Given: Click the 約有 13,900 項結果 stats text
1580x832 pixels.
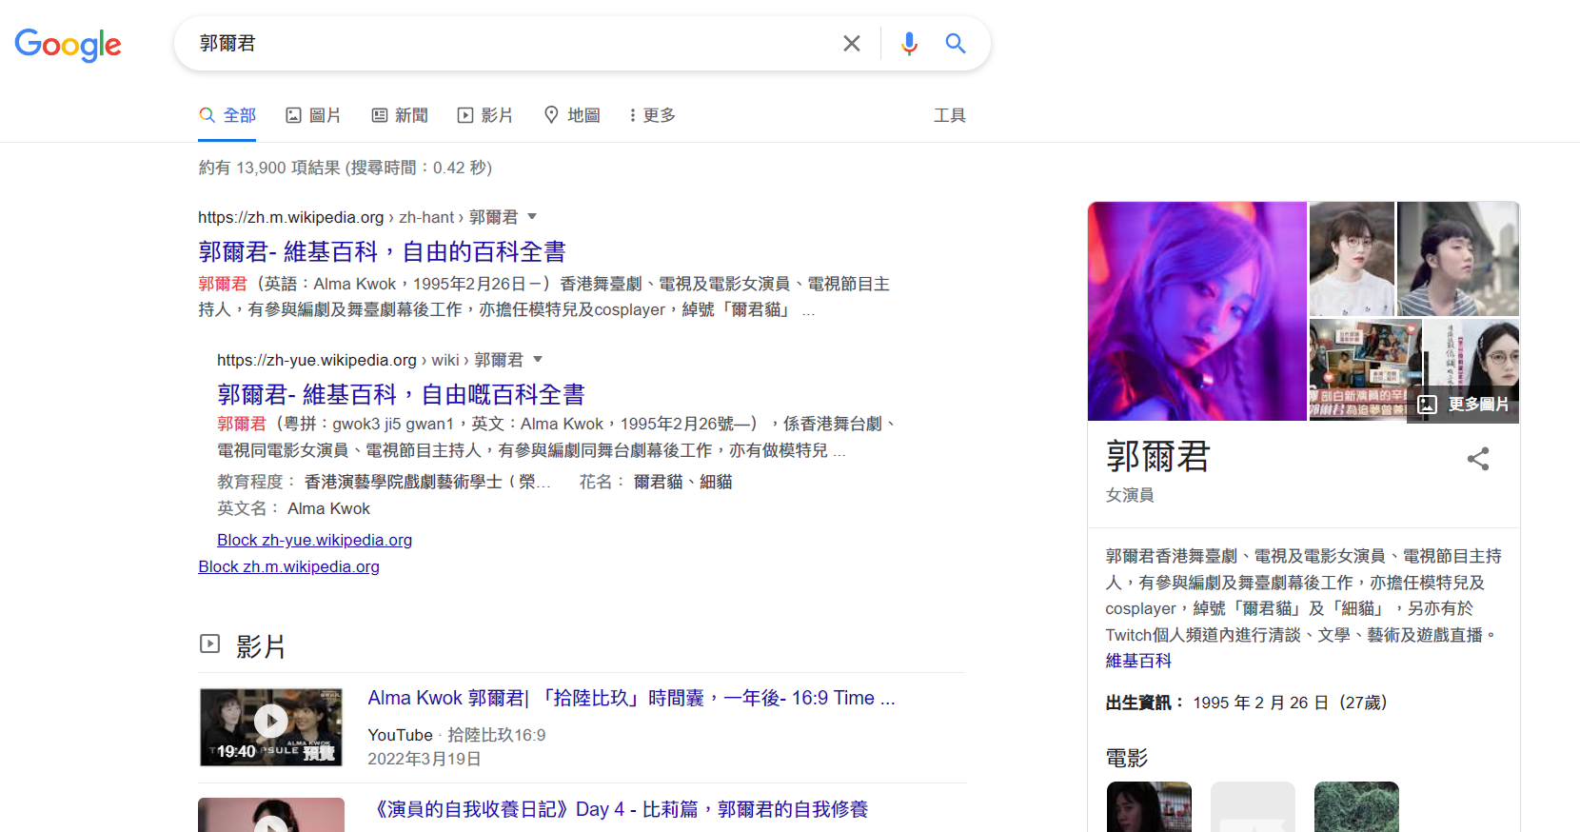Looking at the screenshot, I should click(x=345, y=168).
